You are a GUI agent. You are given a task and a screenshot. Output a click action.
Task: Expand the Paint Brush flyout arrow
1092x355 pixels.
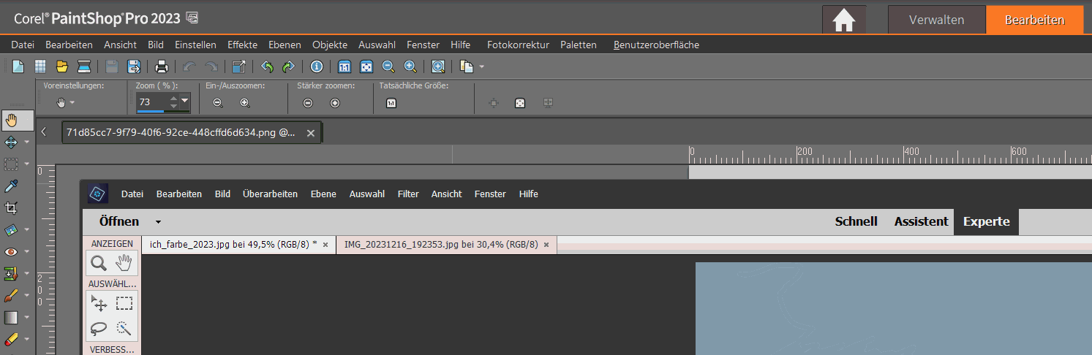[x=27, y=296]
